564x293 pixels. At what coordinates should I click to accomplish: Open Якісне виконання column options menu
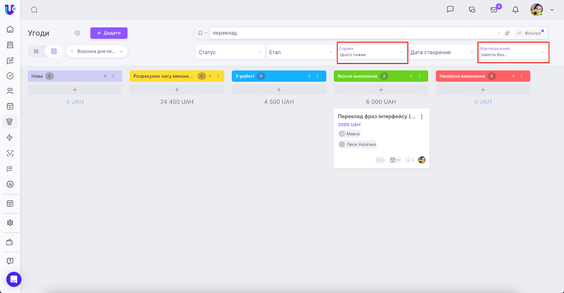point(419,76)
